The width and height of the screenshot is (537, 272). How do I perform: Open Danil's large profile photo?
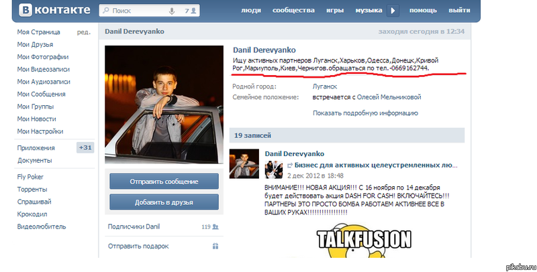[164, 105]
